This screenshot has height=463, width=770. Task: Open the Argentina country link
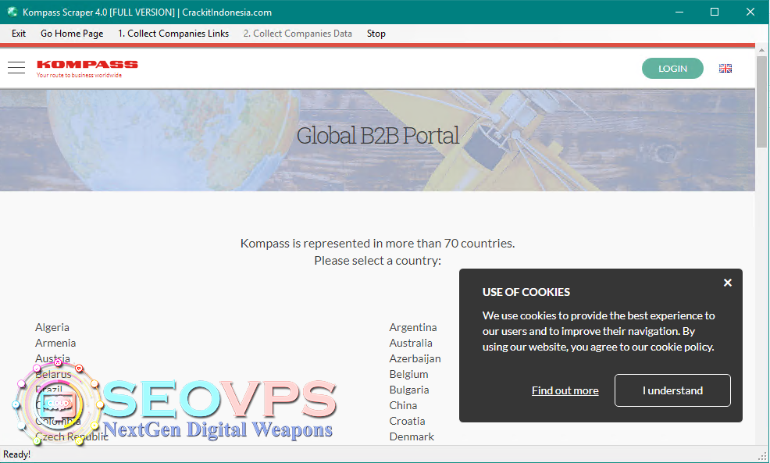[413, 327]
